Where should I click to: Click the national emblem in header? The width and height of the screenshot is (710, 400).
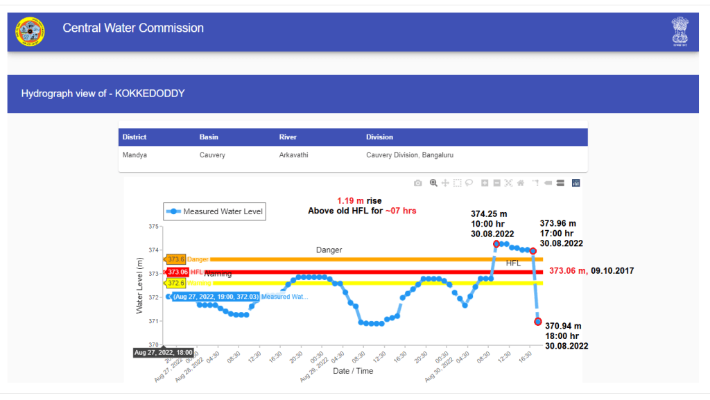pos(679,32)
